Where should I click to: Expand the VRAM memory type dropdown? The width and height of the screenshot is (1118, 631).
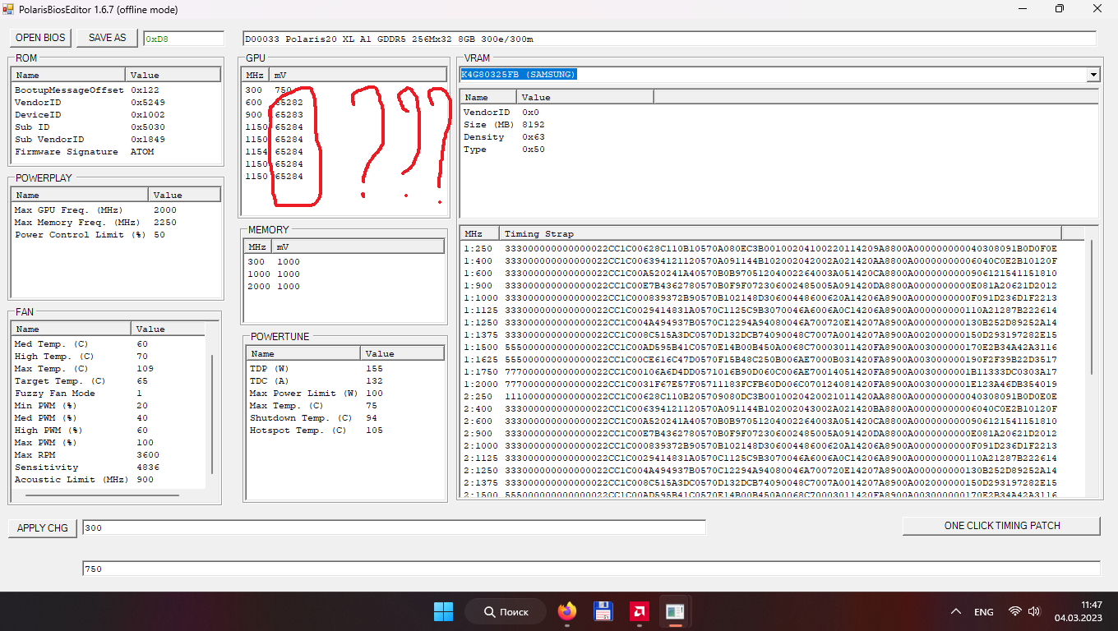[x=1093, y=75]
